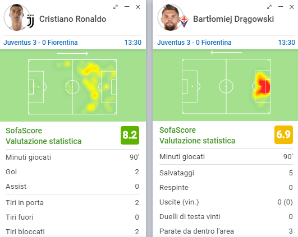The height and width of the screenshot is (237, 298).
Task: Click Ronaldo's heatmap pitch
Action: click(x=72, y=87)
